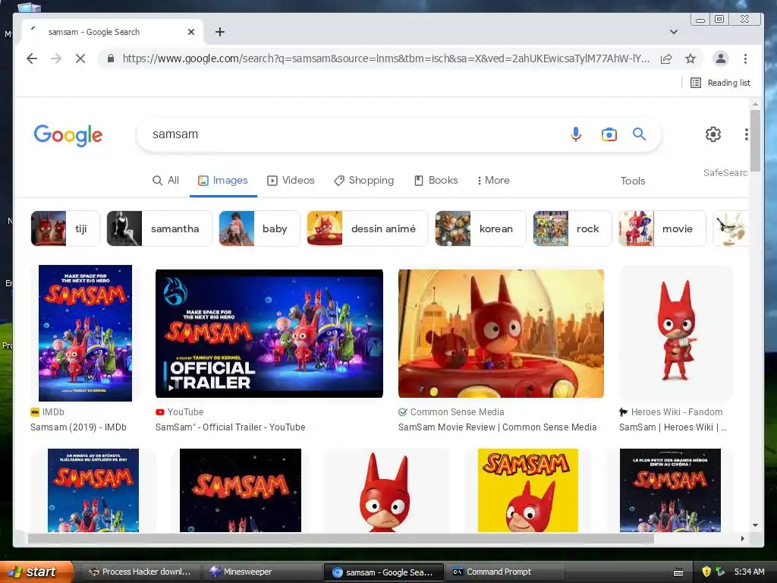Click the scroll down arrow of page
The image size is (777, 583).
point(755,525)
